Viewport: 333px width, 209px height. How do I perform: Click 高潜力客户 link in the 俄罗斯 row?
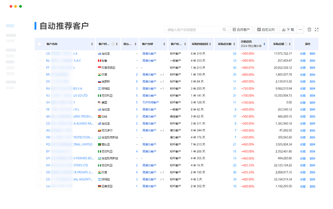click(x=149, y=82)
